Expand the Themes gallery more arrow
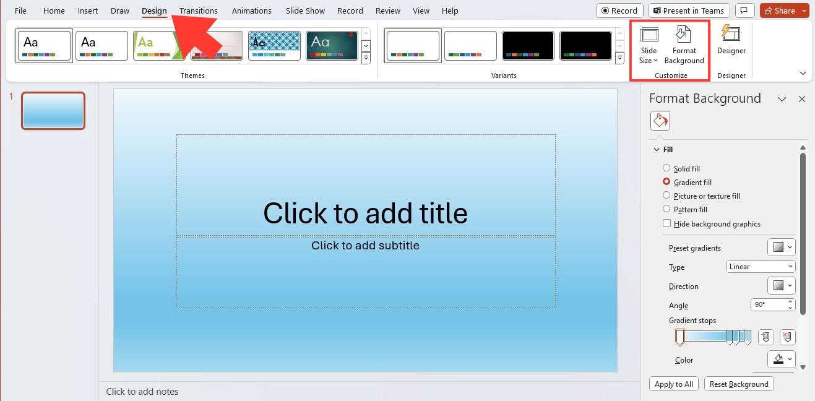Viewport: 815px width, 401px height. coord(366,58)
